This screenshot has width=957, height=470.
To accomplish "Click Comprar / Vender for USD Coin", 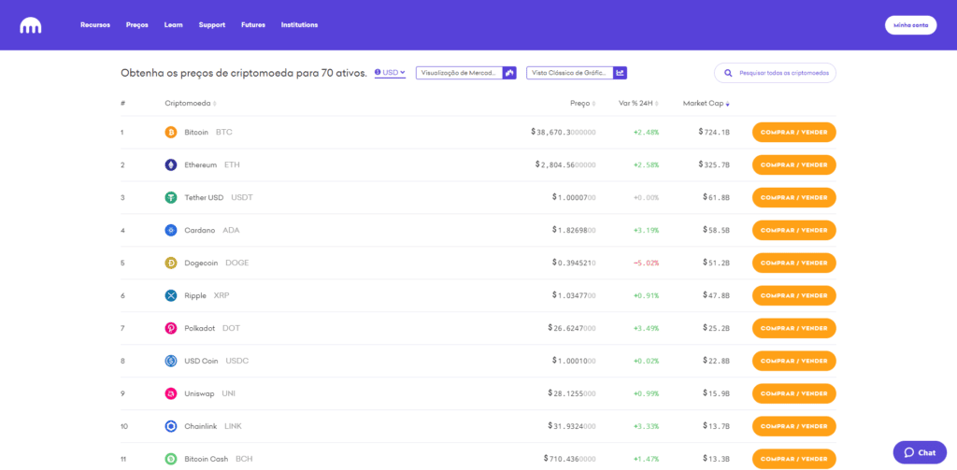I will pyautogui.click(x=794, y=361).
